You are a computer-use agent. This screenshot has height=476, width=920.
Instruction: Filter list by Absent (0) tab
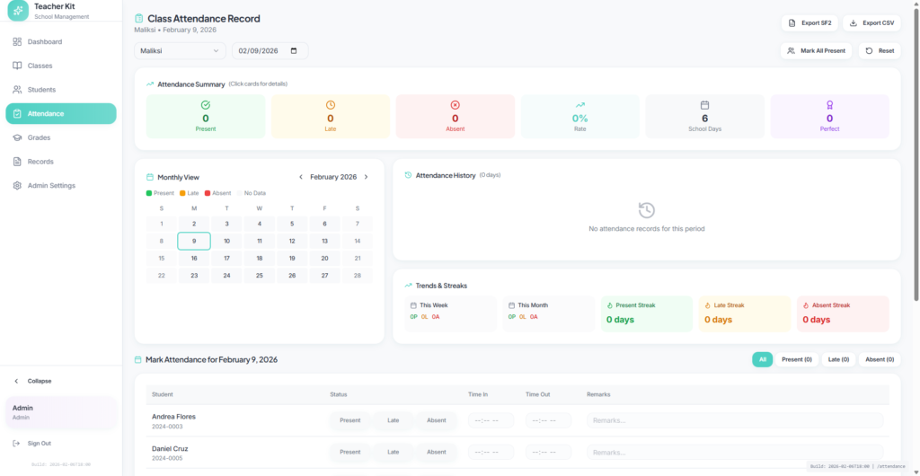pyautogui.click(x=879, y=359)
